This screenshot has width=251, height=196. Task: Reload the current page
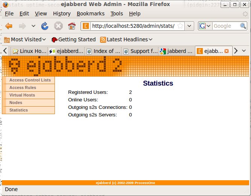tap(45, 26)
